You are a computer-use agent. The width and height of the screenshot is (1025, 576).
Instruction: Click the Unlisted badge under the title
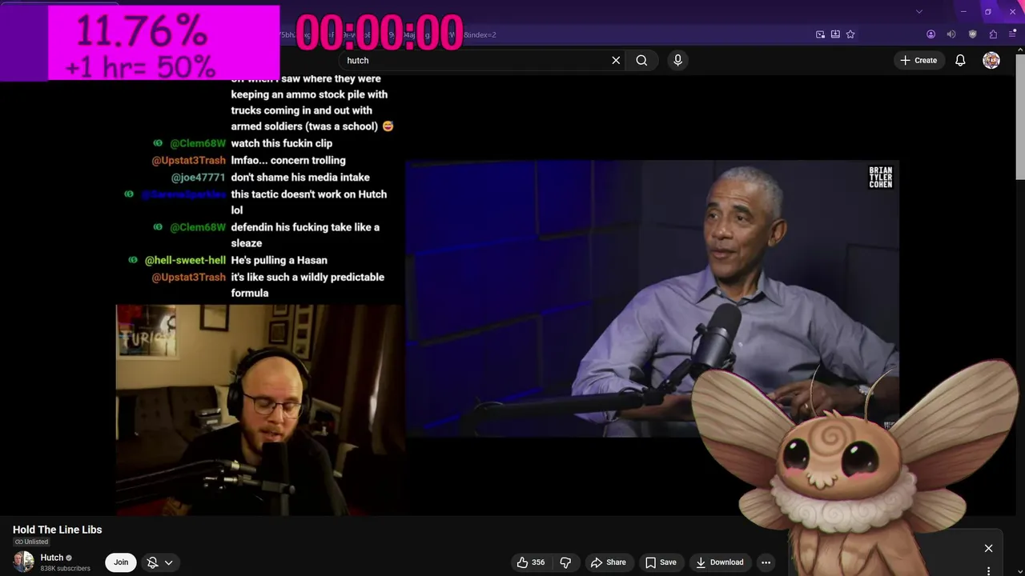pos(32,542)
